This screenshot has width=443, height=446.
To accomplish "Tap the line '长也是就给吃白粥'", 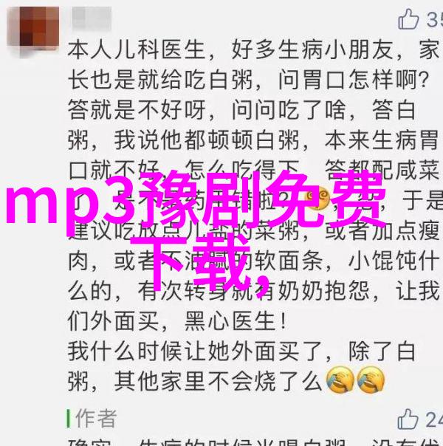I will [161, 80].
